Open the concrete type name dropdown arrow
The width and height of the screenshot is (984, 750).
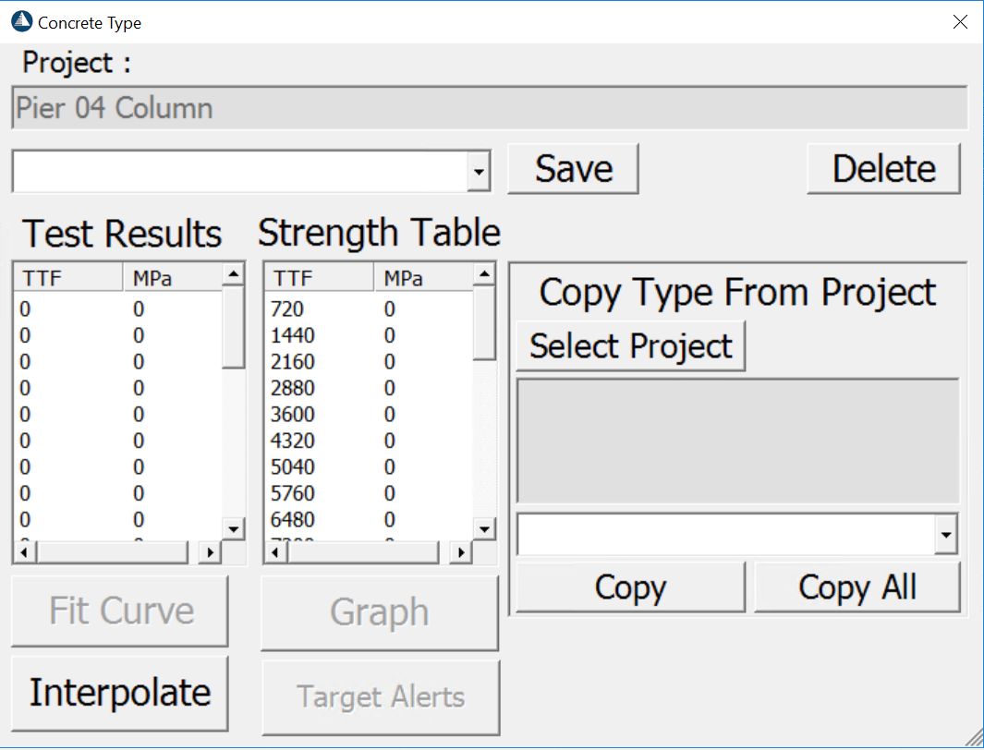(x=479, y=172)
